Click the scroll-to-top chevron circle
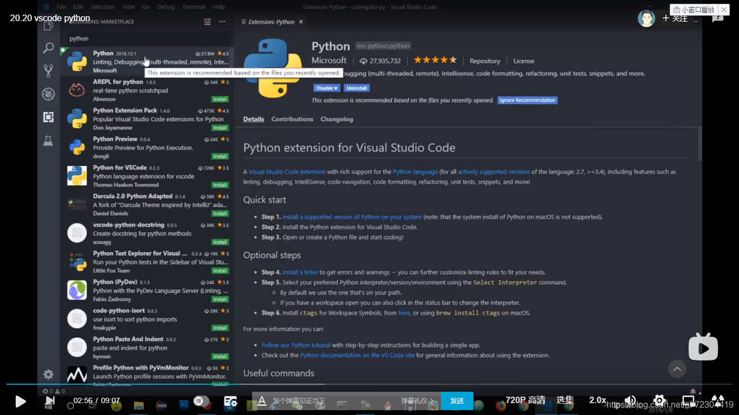The width and height of the screenshot is (739, 415). pos(677,369)
